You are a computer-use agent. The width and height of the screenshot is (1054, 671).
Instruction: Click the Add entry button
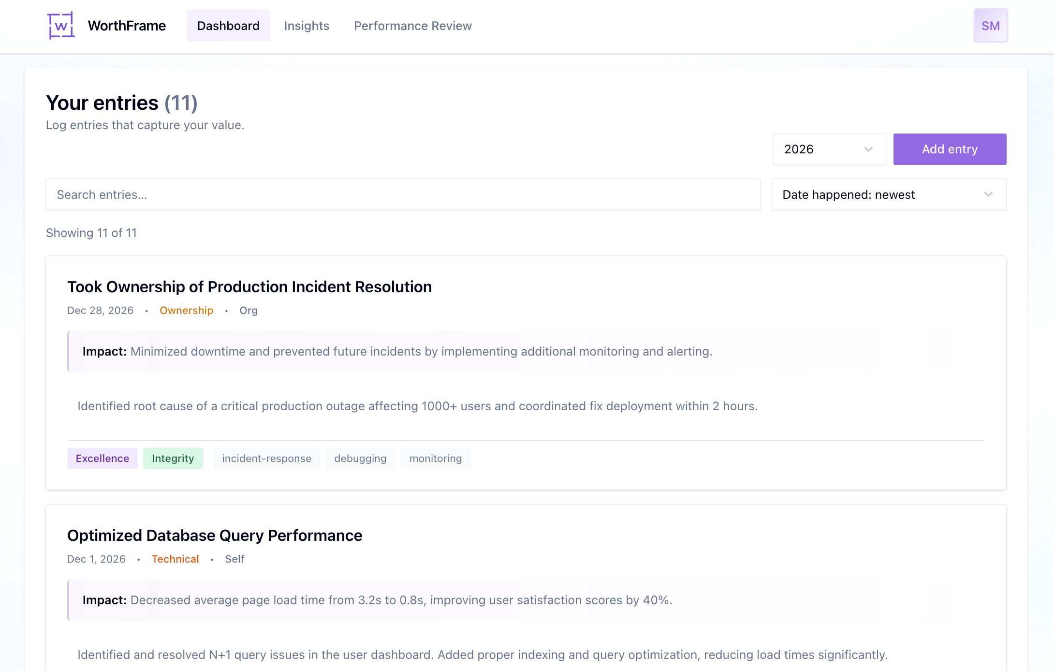[949, 149]
